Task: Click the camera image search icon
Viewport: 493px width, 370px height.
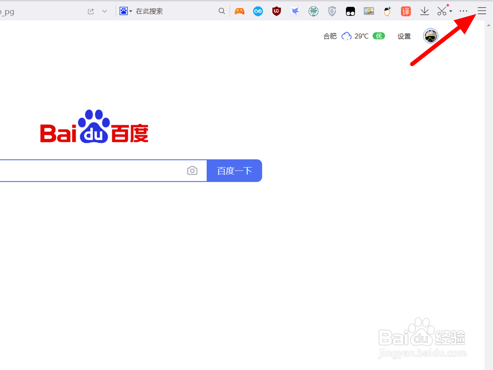Action: 192,171
